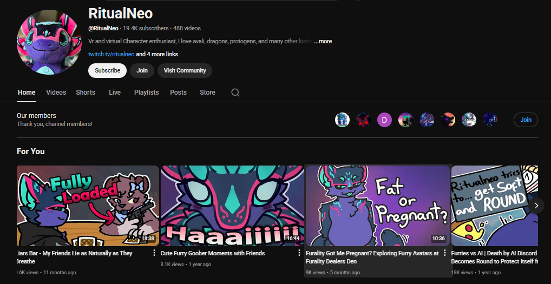Image resolution: width=551 pixels, height=284 pixels.
Task: Open RitualNeo's channel profile picture
Action: coord(49,42)
